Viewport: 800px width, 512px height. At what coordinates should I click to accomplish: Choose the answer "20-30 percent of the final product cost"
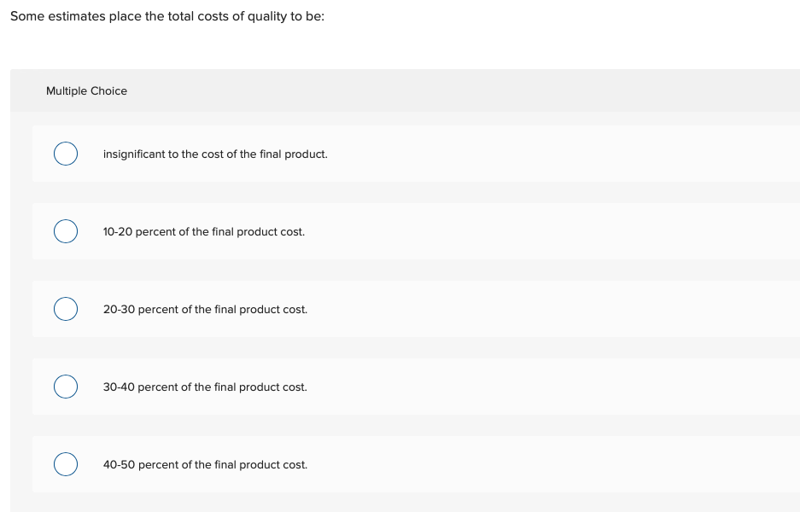[205, 310]
